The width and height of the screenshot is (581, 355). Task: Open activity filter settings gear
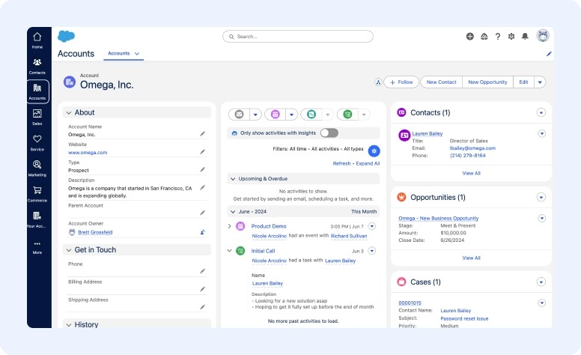click(x=374, y=151)
